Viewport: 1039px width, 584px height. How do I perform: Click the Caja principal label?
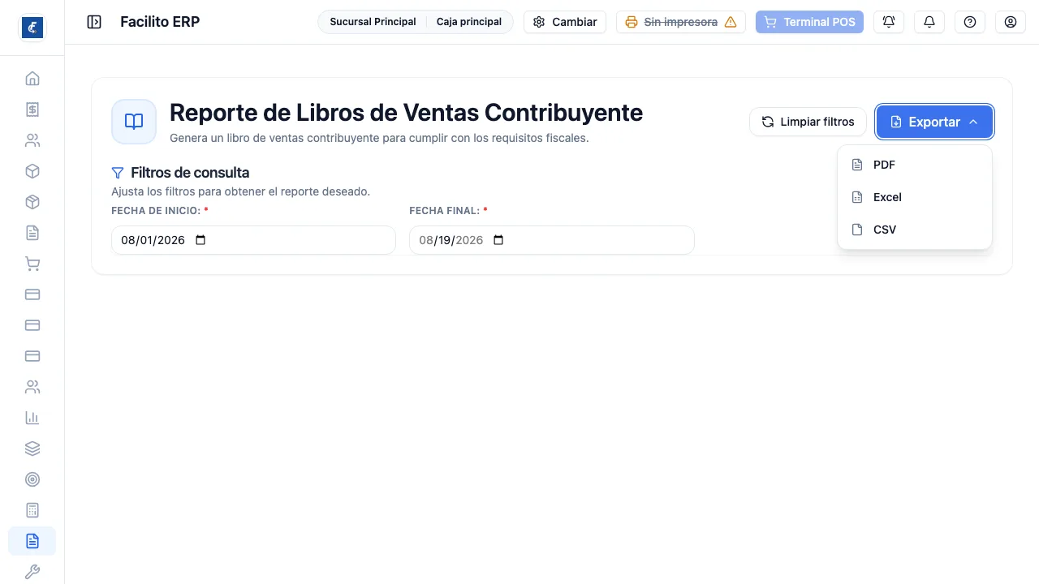(x=469, y=22)
